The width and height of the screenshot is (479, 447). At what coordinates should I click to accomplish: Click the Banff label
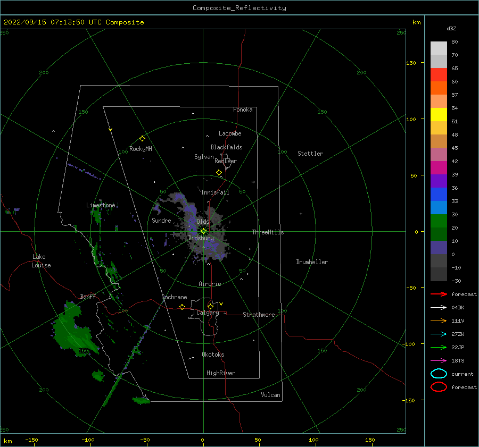click(88, 296)
